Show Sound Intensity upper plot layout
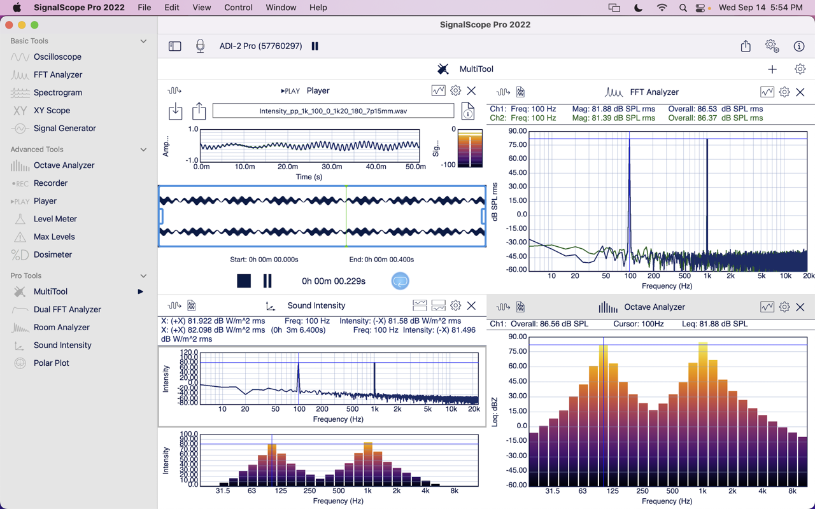Image resolution: width=815 pixels, height=509 pixels. pos(420,306)
